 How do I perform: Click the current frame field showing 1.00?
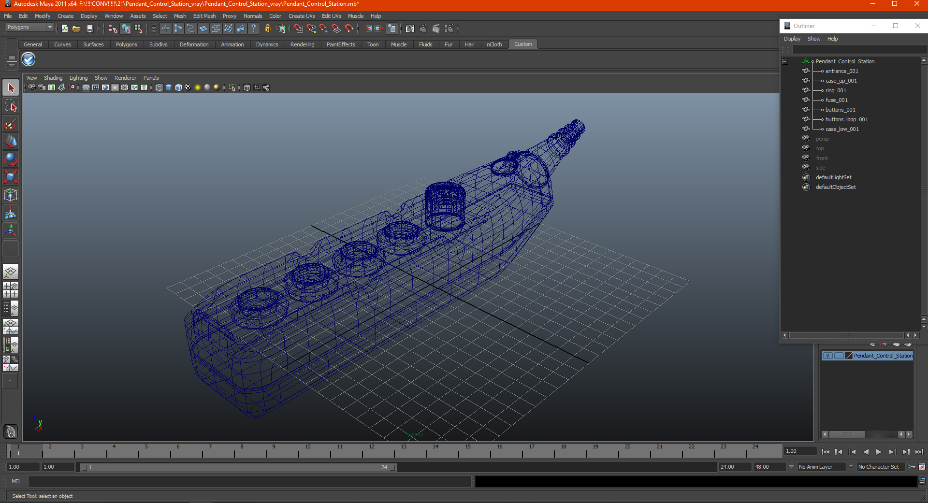(x=800, y=451)
